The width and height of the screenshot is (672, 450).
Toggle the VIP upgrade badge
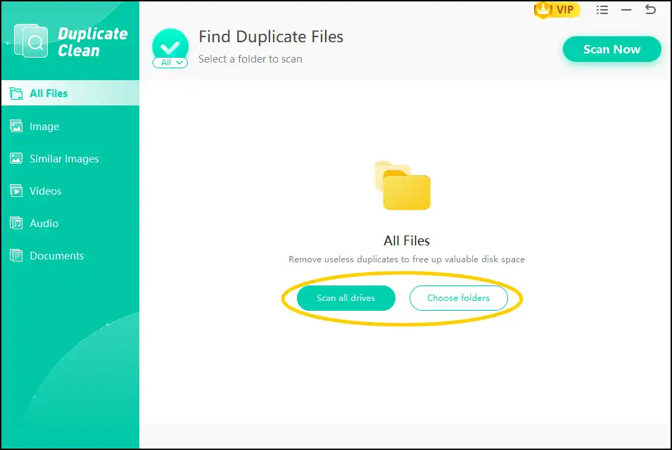click(556, 11)
